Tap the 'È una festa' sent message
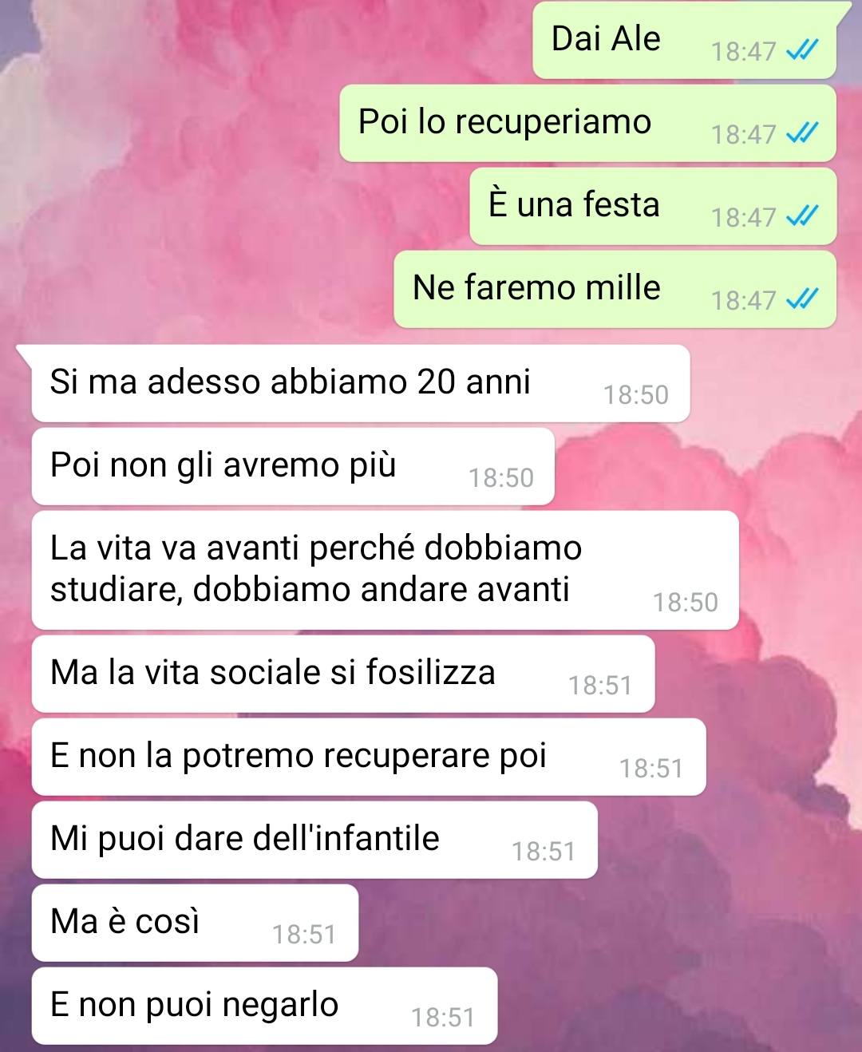This screenshot has height=1052, width=862. (x=653, y=206)
